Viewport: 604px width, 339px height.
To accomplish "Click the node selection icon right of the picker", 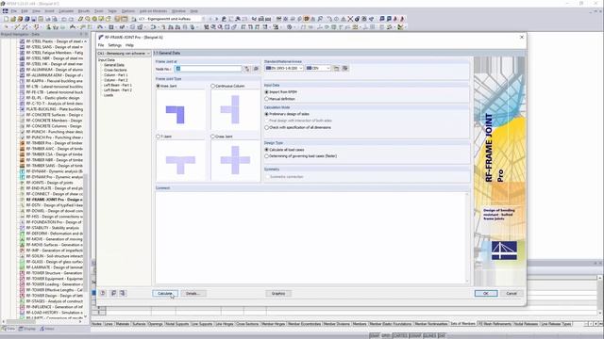I will click(x=256, y=69).
